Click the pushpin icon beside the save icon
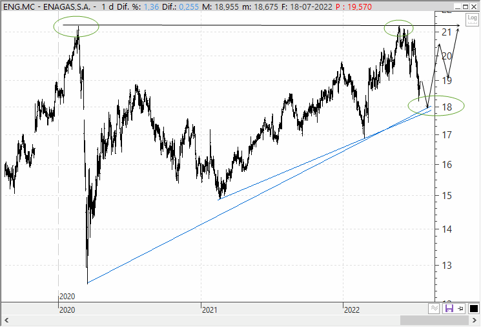This screenshot has height=327, width=481. click(x=461, y=308)
